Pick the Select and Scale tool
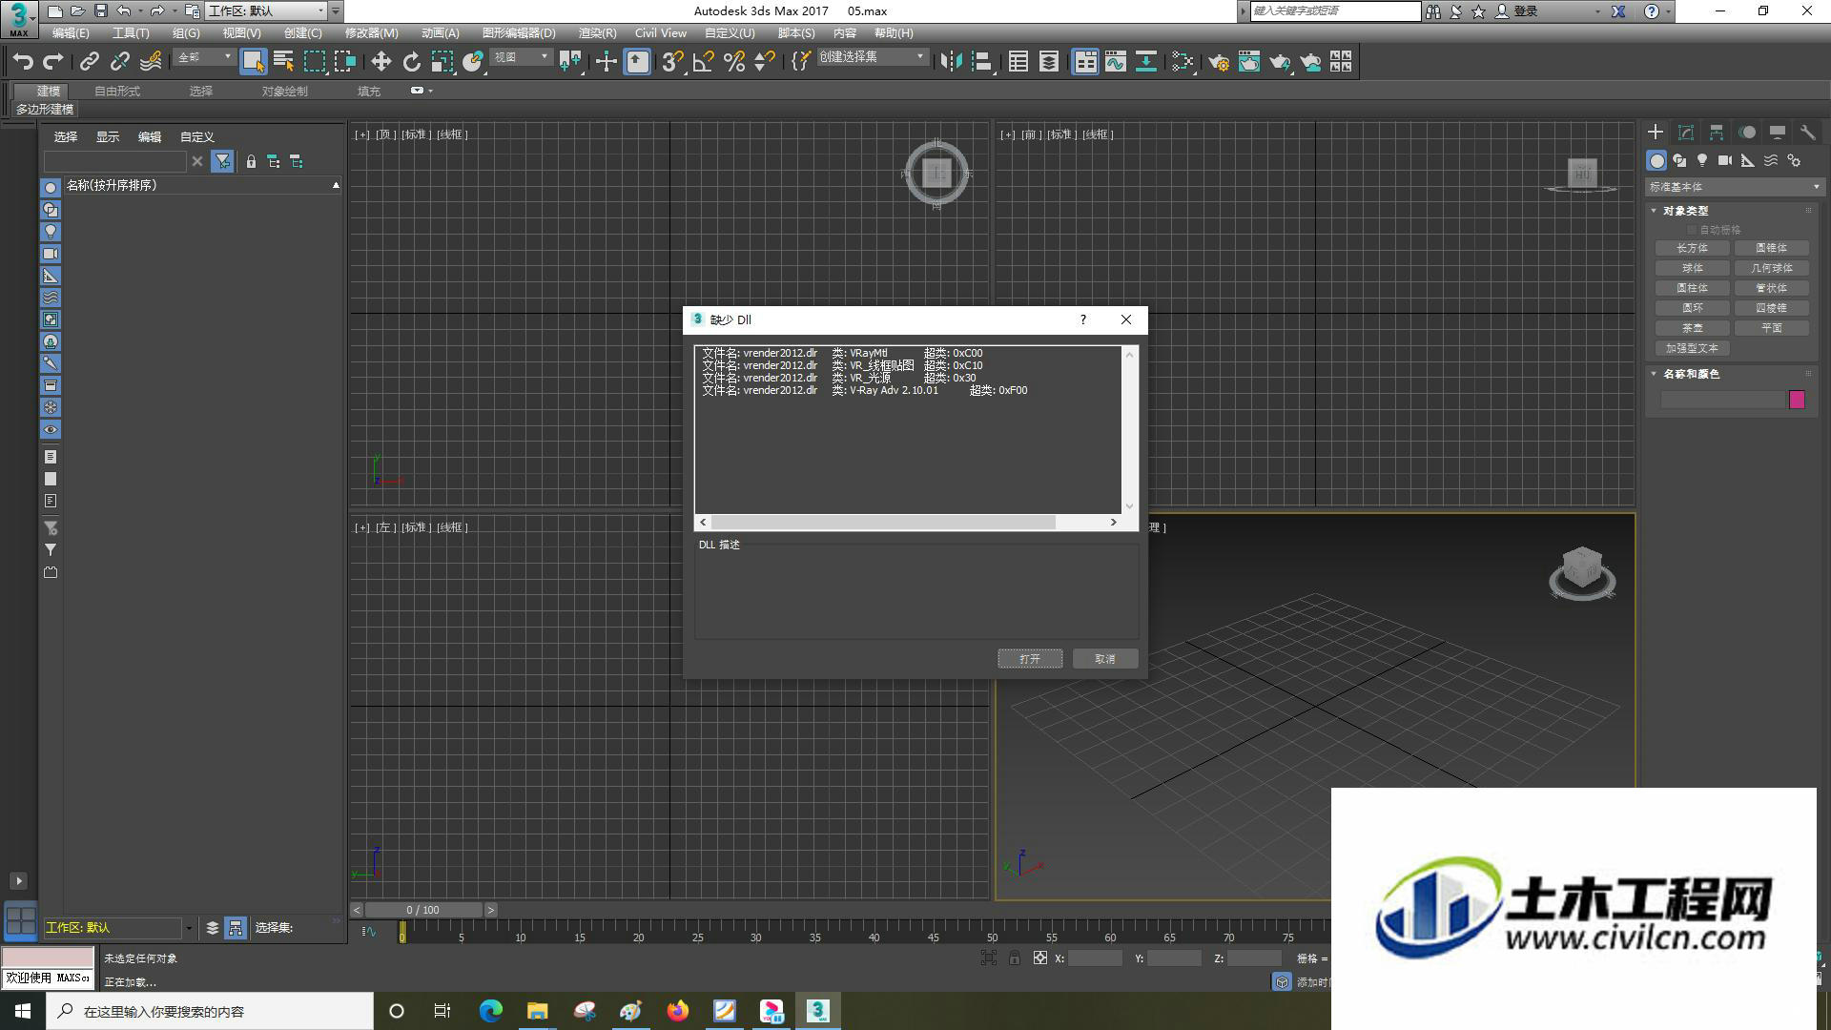Screen dimensions: 1831x1030 coord(442,62)
